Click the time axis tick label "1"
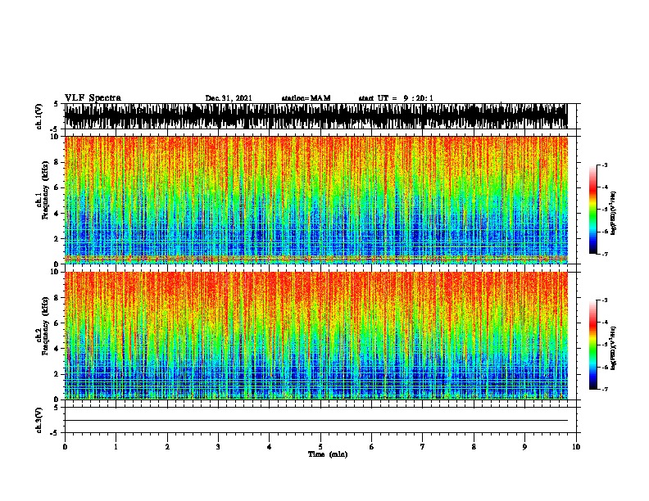 click(x=116, y=447)
